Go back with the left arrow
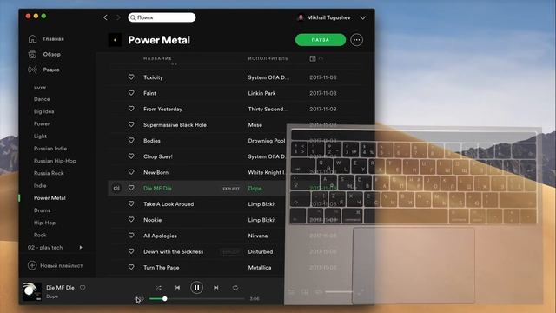The height and width of the screenshot is (313, 556). 105,17
